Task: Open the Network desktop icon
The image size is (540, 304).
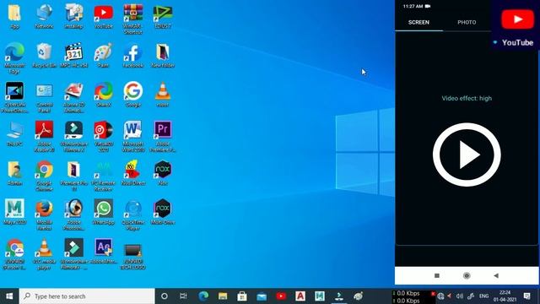Action: 44,16
